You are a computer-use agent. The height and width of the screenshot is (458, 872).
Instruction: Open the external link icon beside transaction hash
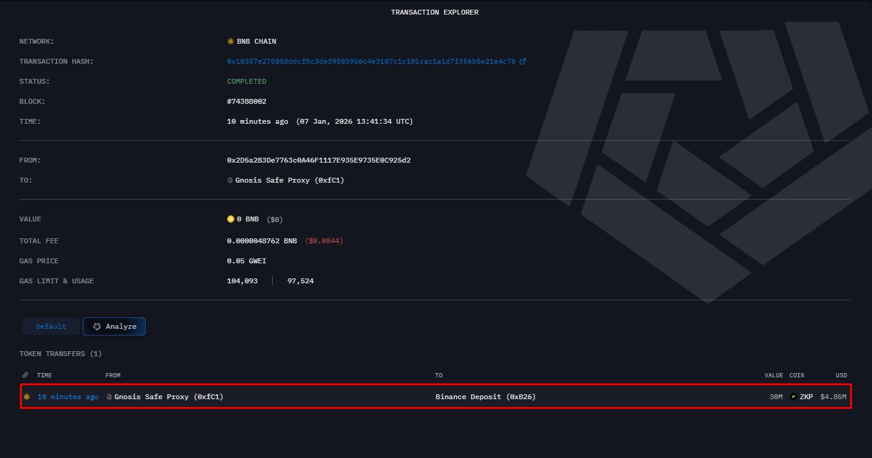tap(523, 61)
